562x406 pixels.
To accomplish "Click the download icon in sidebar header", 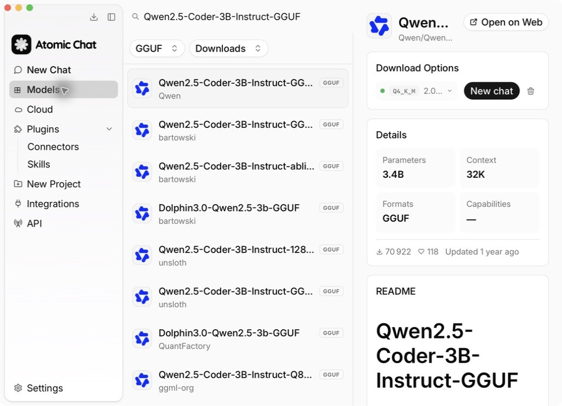I will 93,17.
